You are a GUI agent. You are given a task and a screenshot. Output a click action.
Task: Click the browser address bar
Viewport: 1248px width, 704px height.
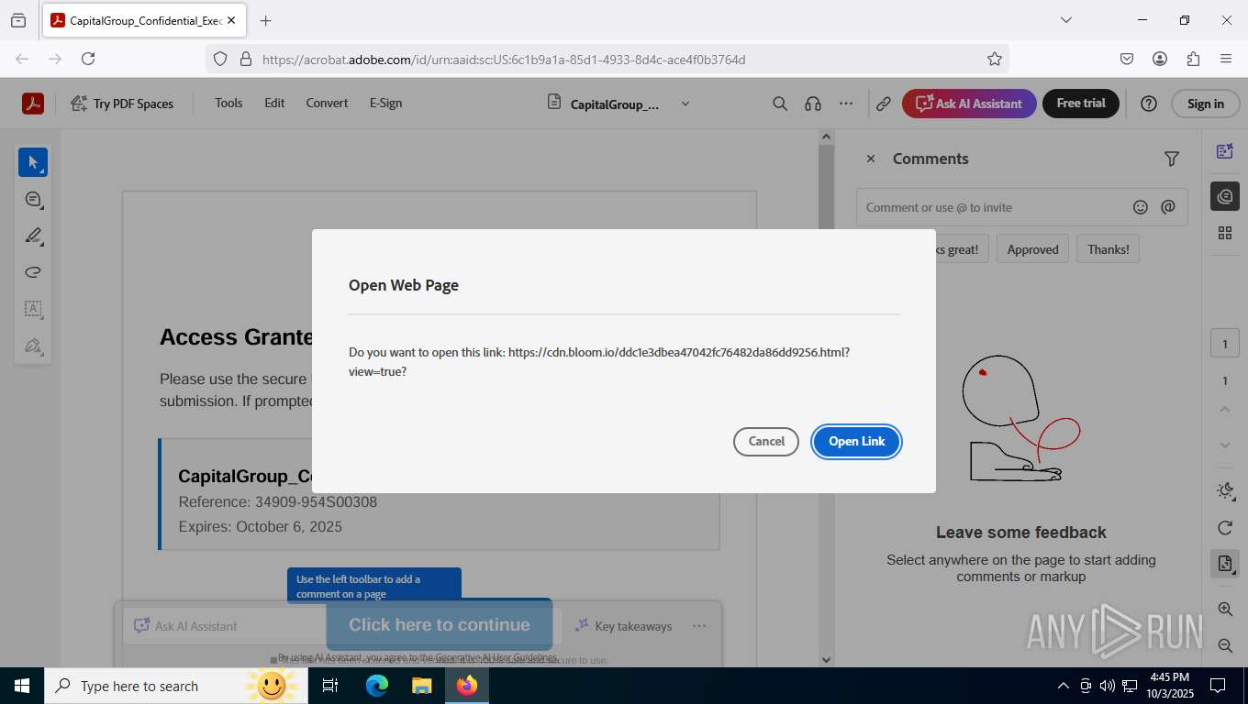tap(606, 59)
